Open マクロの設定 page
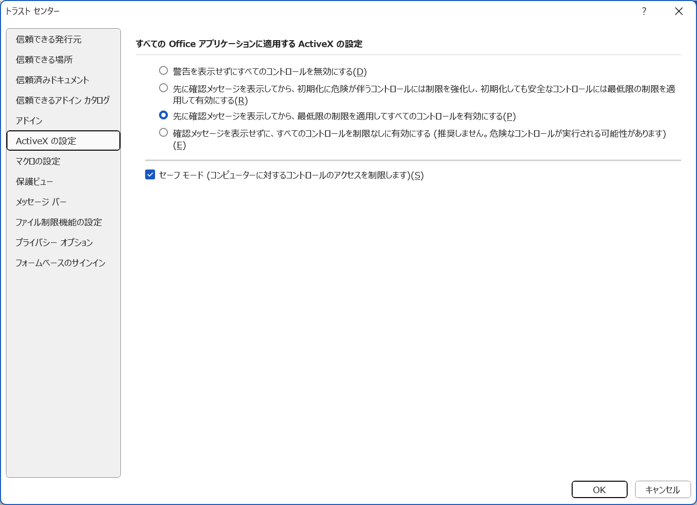This screenshot has width=697, height=505. 39,161
